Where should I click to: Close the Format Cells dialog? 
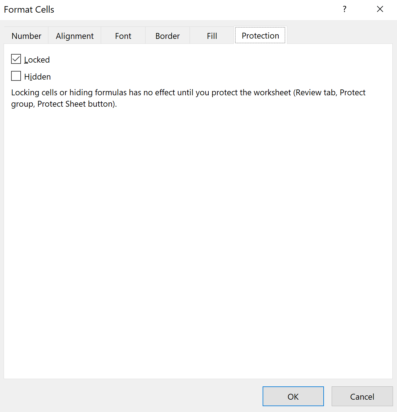click(380, 9)
